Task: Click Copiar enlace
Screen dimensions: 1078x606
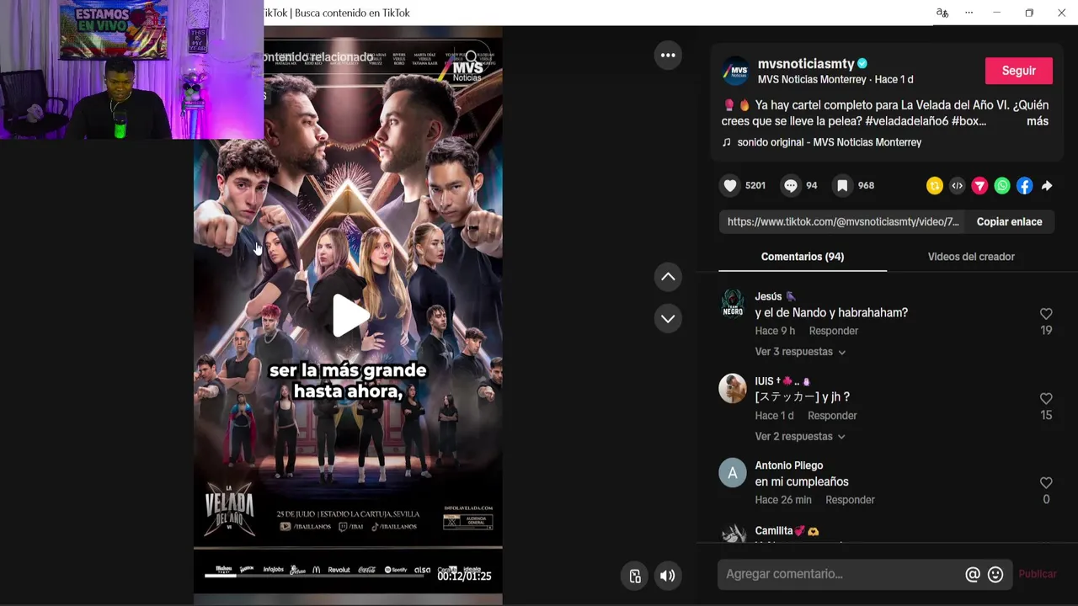Action: 1009,222
